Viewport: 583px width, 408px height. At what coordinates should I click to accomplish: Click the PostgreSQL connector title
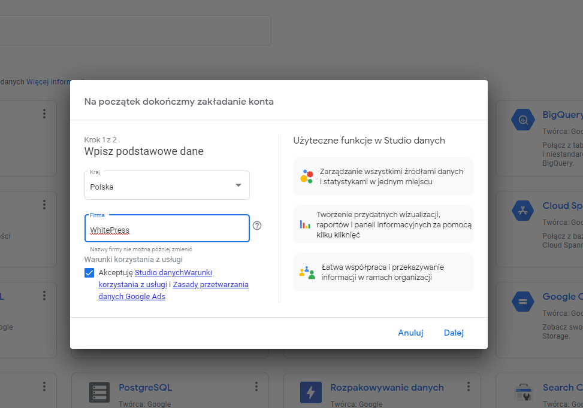point(146,388)
